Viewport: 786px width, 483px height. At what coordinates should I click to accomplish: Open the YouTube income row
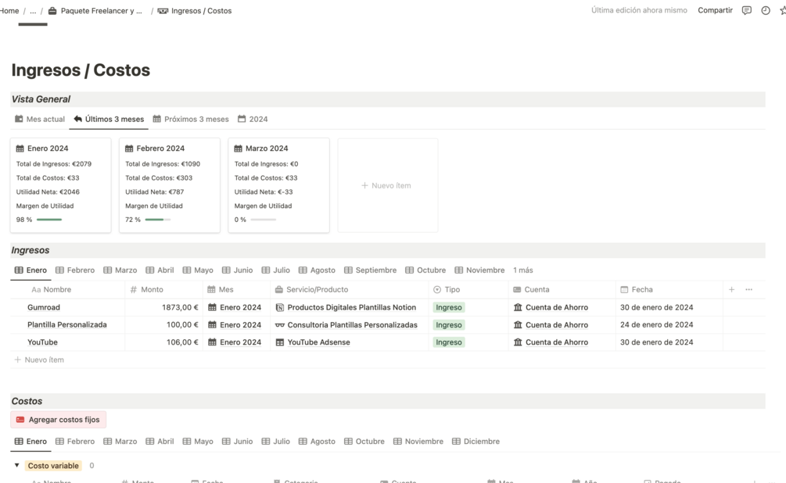(x=42, y=342)
